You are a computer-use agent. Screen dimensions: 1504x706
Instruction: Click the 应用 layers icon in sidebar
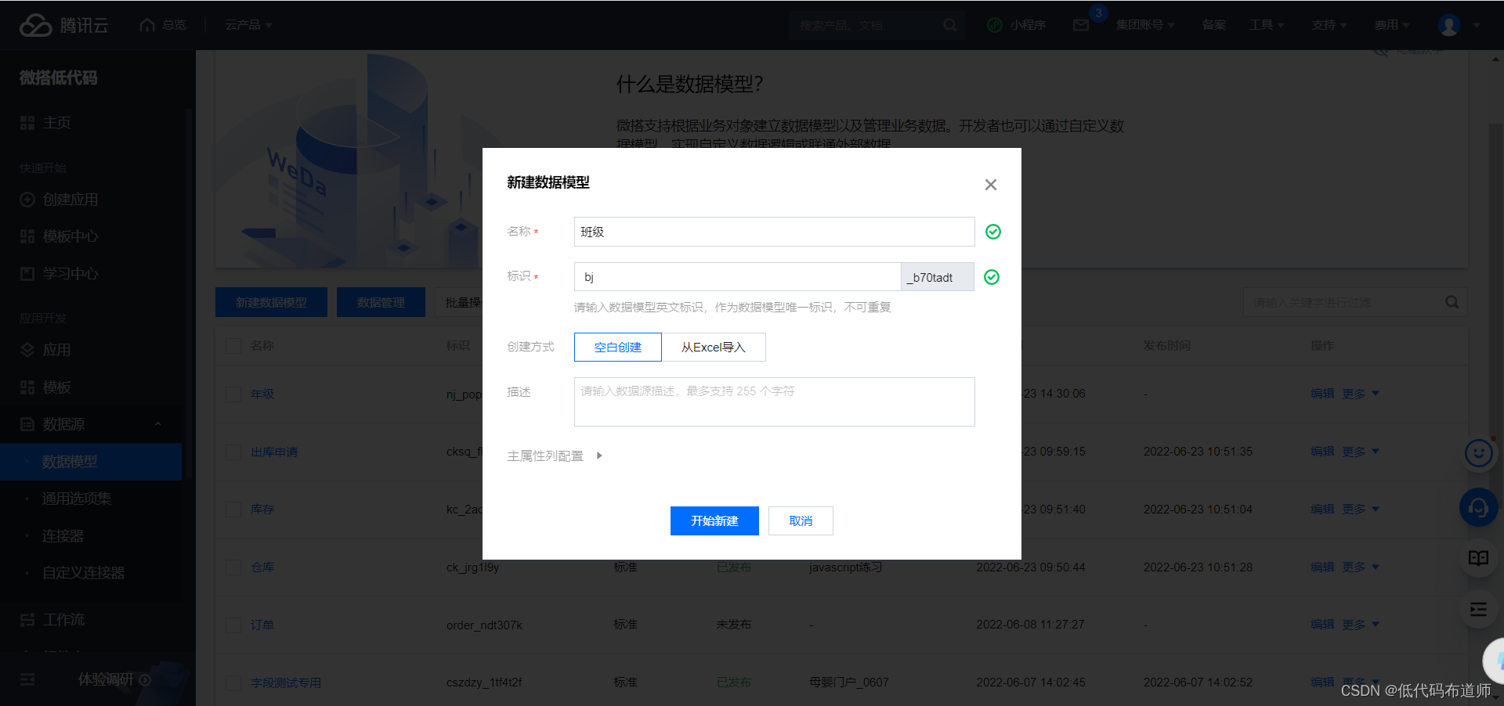(27, 350)
